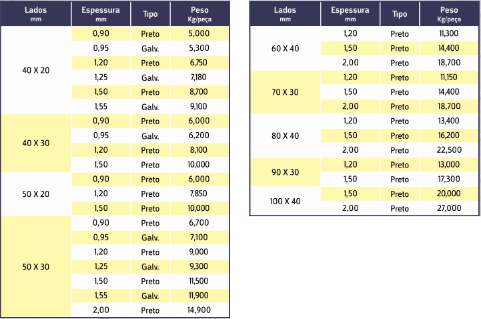Select the 70 X 30 sides cell

coord(286,92)
